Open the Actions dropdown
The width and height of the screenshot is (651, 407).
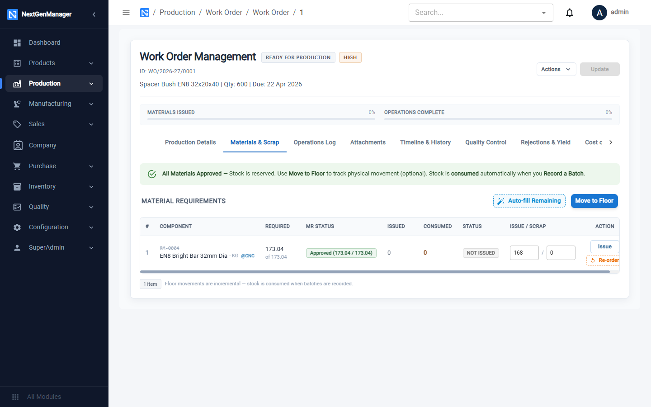pos(556,69)
